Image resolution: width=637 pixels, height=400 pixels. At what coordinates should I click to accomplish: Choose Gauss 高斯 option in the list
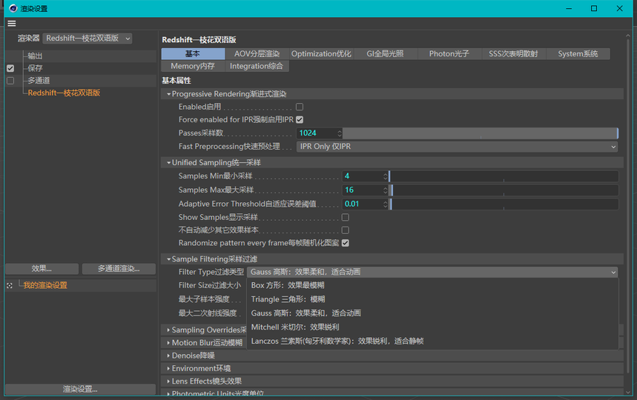[432, 313]
